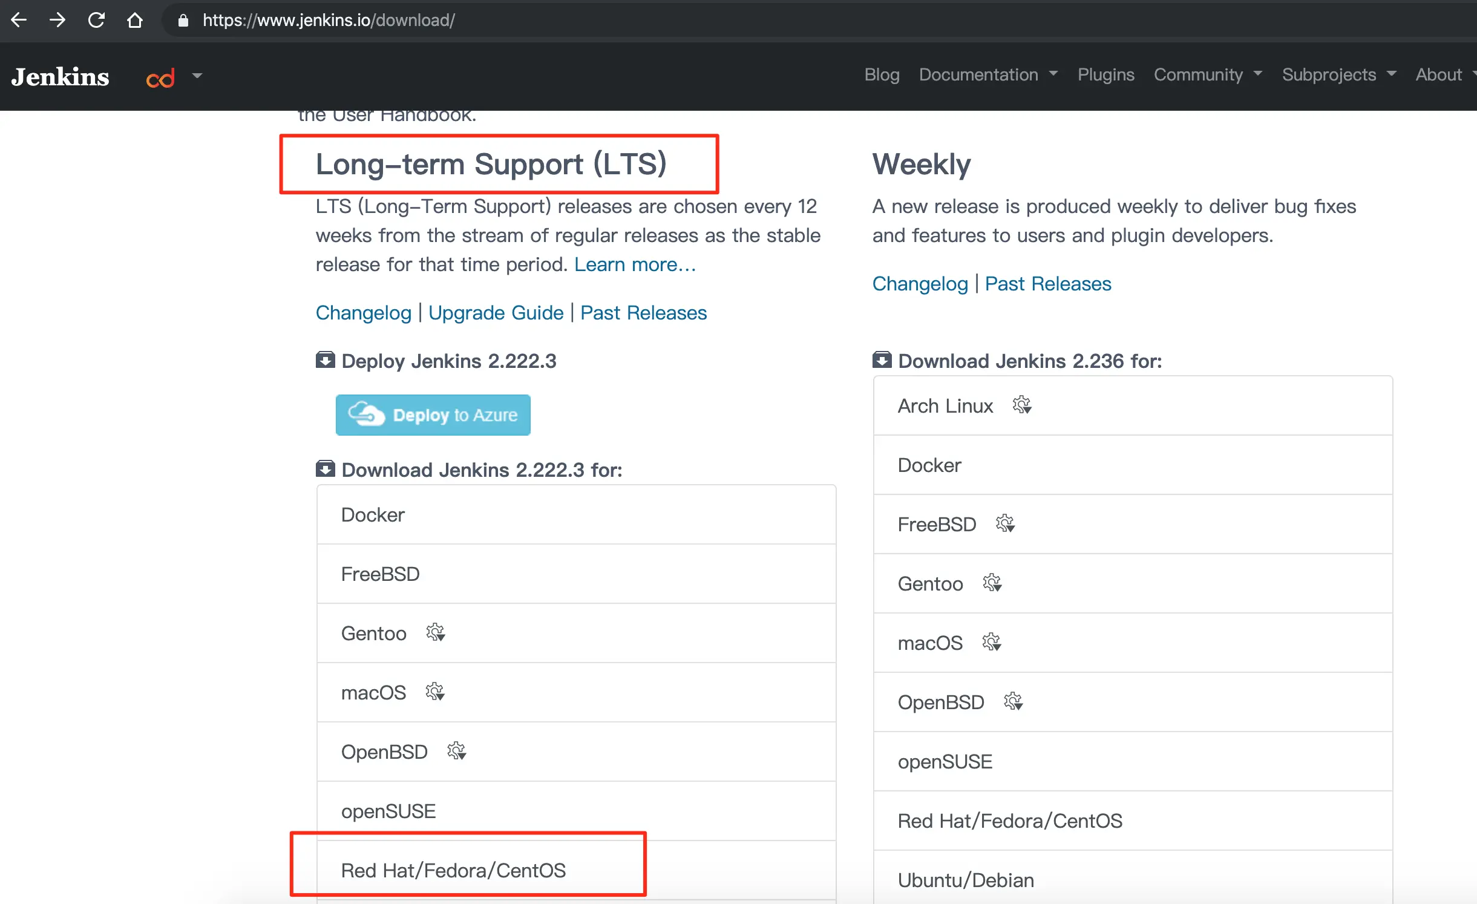Click the browser reload icon

pos(96,20)
